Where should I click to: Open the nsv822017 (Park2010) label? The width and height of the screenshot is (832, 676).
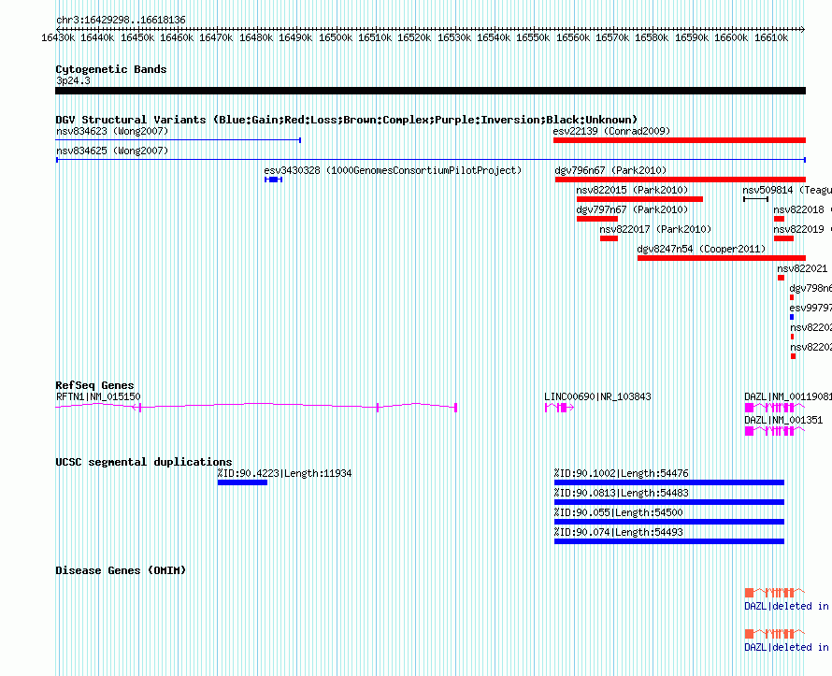click(656, 229)
